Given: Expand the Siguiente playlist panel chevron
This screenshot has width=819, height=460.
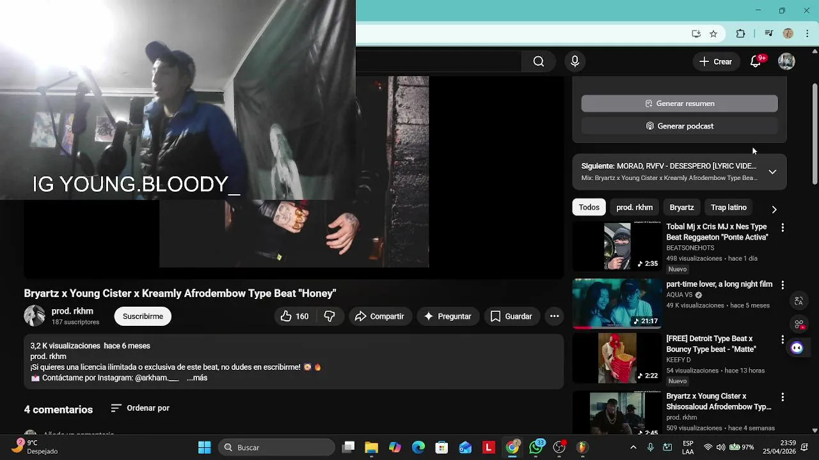Looking at the screenshot, I should [x=772, y=172].
